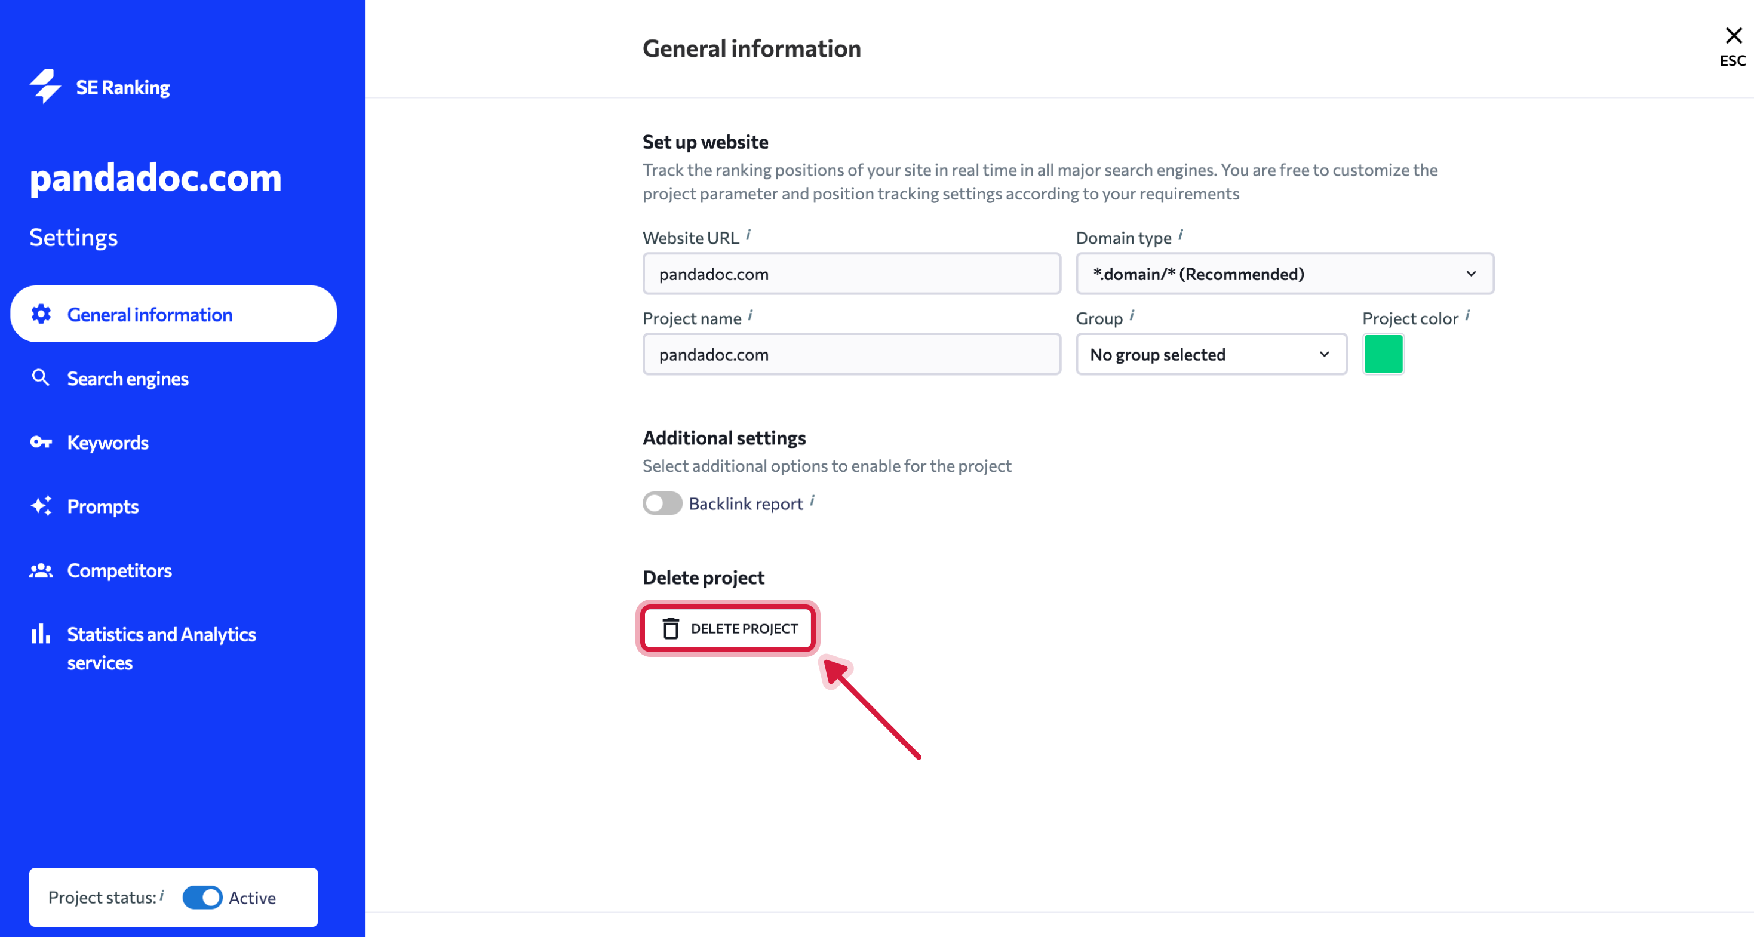1754x937 pixels.
Task: Select the gear icon for General information
Action: 41,314
